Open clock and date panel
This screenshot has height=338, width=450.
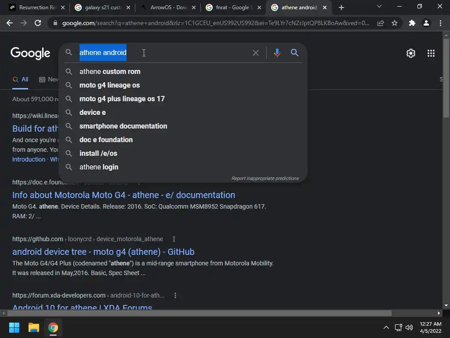(431, 327)
